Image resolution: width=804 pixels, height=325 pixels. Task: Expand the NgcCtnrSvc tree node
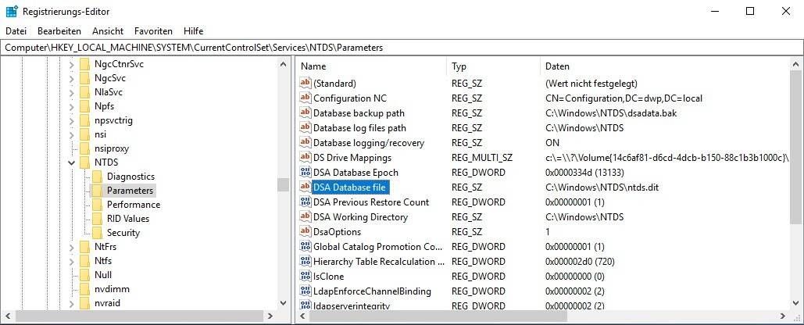coord(72,64)
